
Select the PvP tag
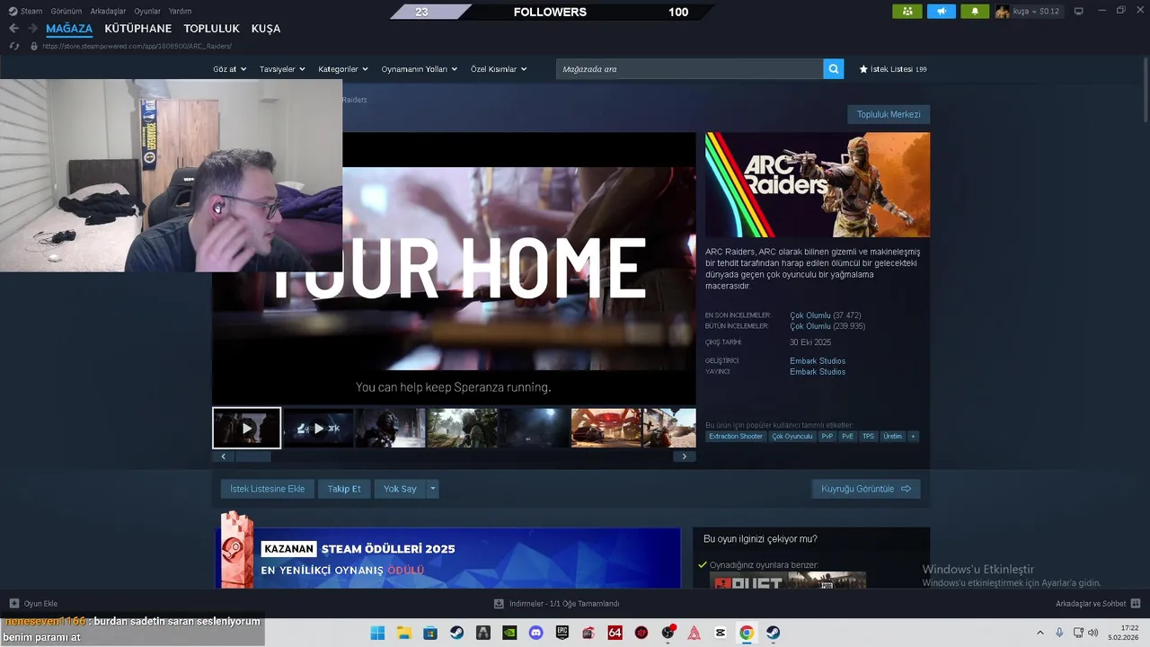coord(827,437)
